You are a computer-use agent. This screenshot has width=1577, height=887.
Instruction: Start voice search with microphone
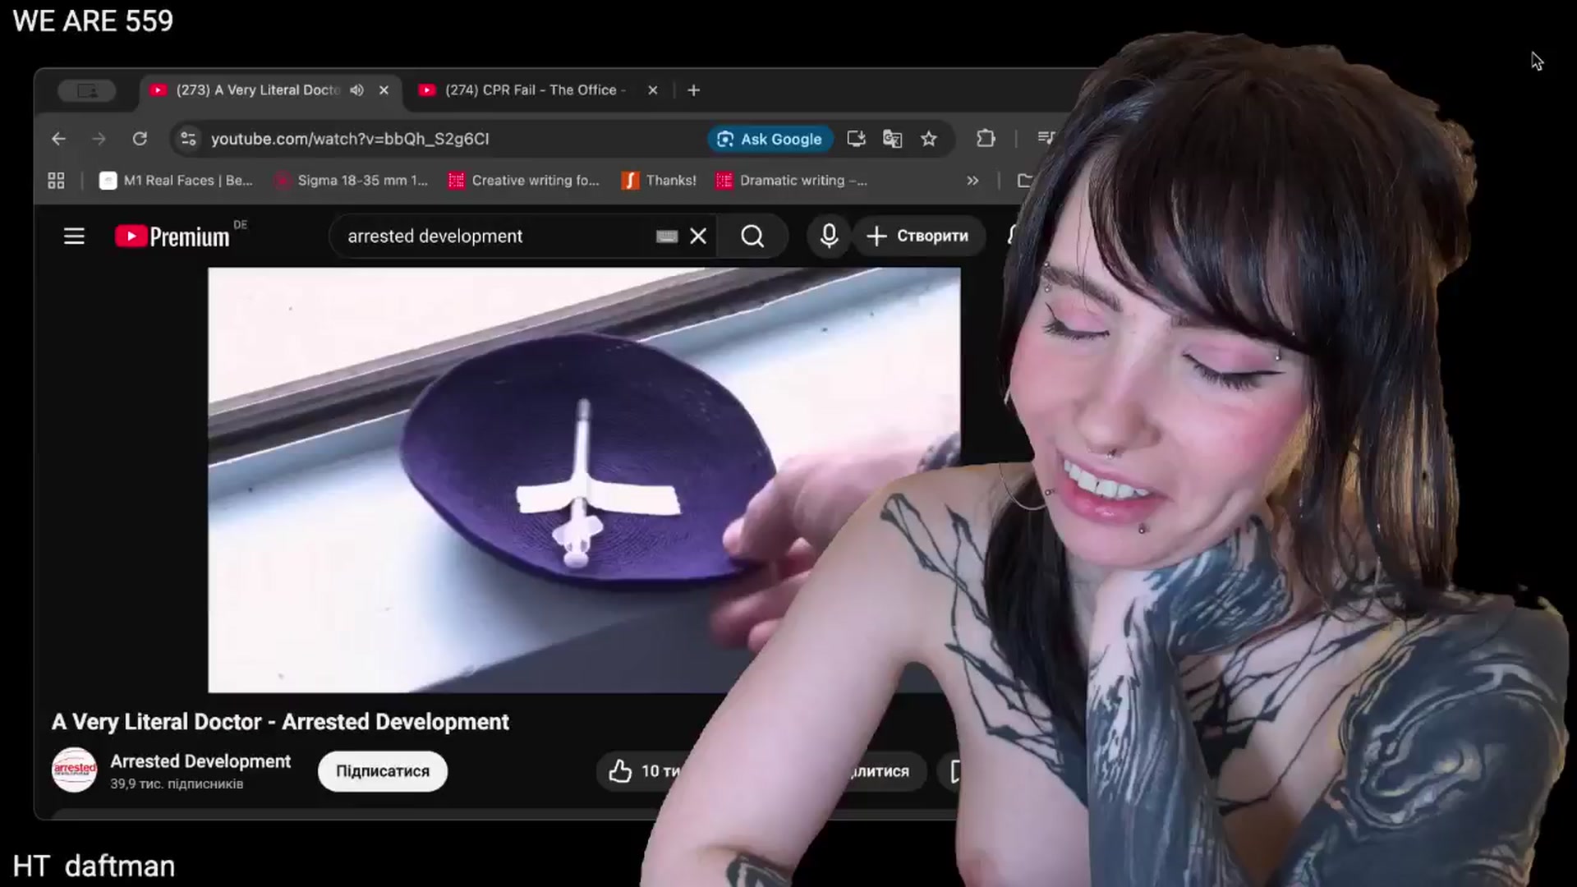tap(829, 237)
